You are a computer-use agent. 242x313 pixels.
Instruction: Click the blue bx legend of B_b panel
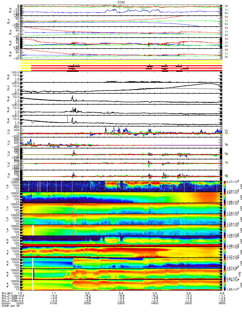tap(226, 13)
